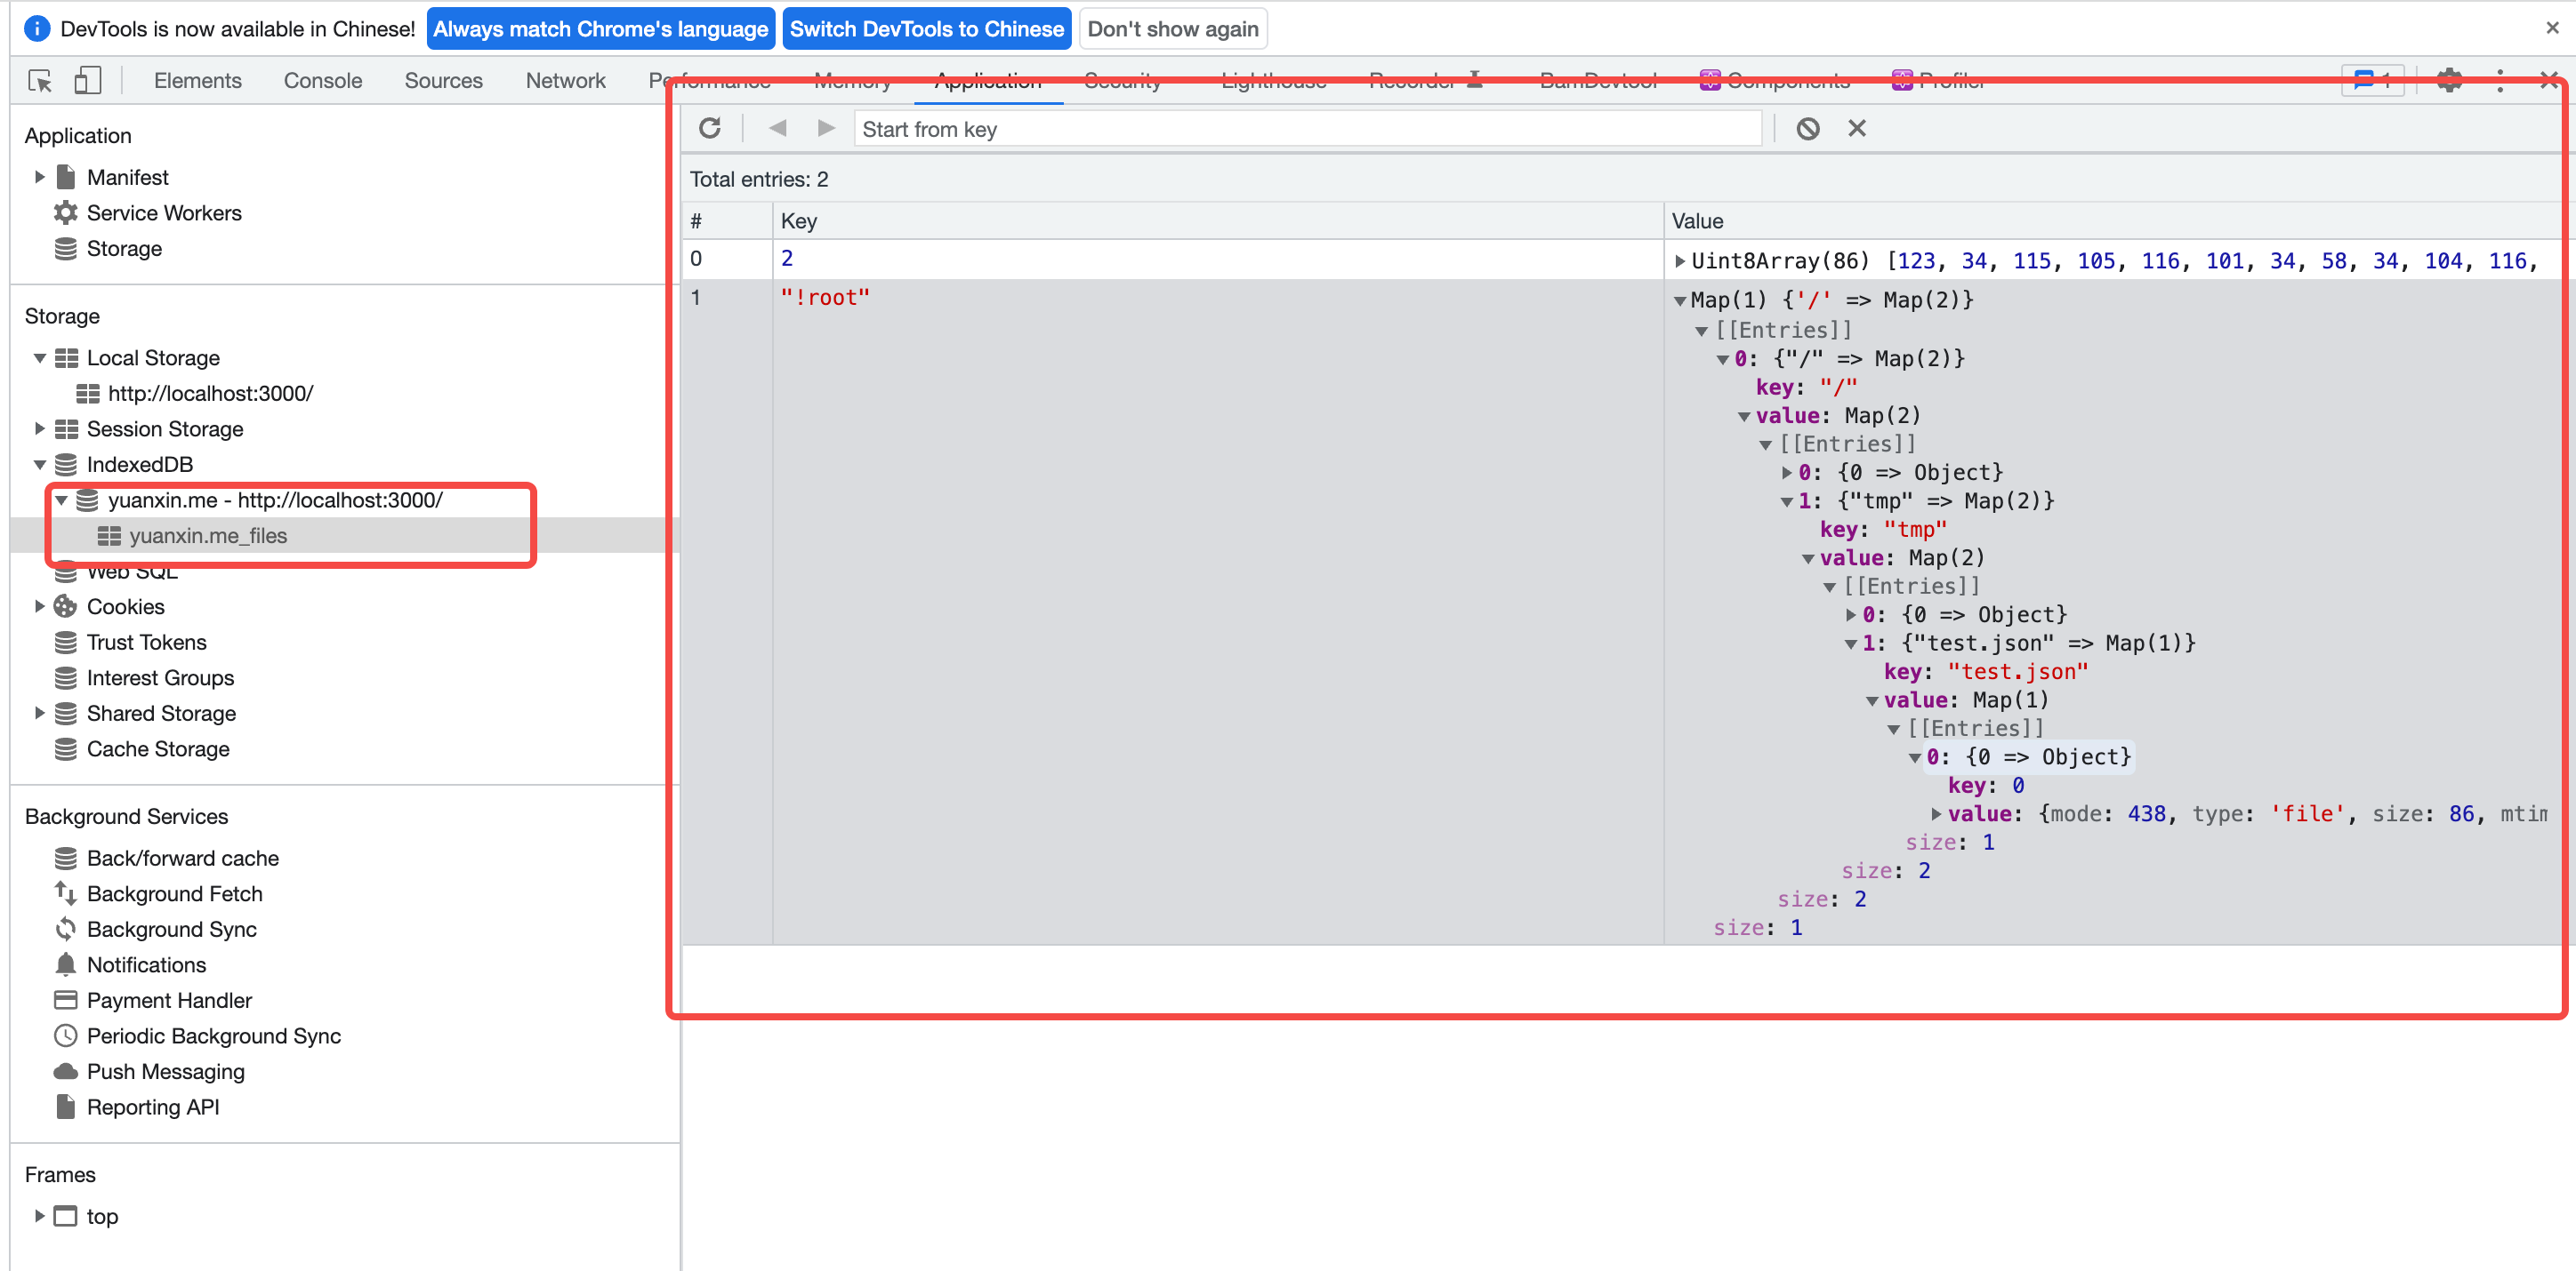Expand the Cookies tree node

coord(39,606)
